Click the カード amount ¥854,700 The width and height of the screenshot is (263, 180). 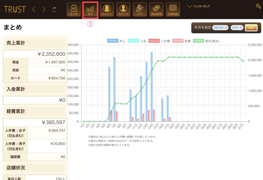pos(57,78)
